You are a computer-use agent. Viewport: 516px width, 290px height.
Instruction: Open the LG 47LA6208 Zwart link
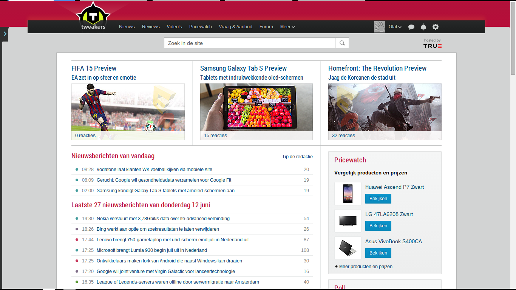[x=389, y=214]
